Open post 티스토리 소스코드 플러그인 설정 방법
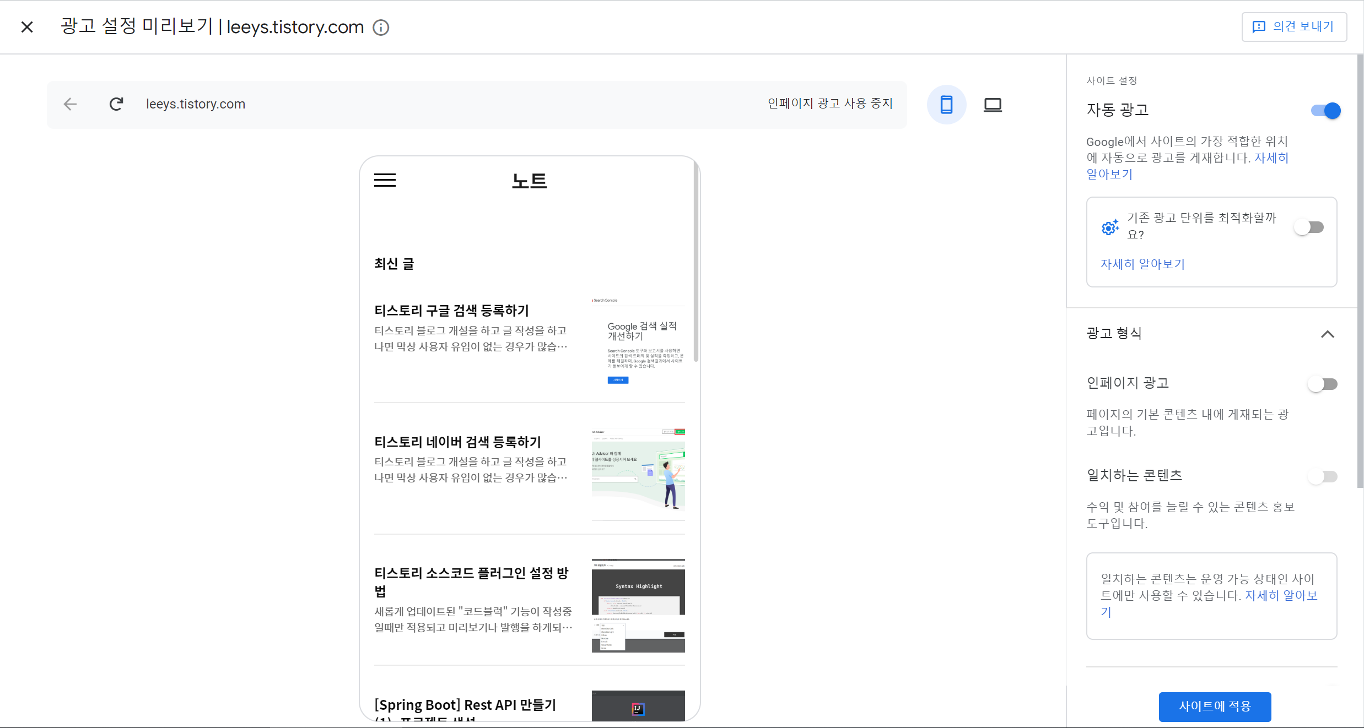Screen dimensions: 1364x728 pyautogui.click(x=471, y=582)
